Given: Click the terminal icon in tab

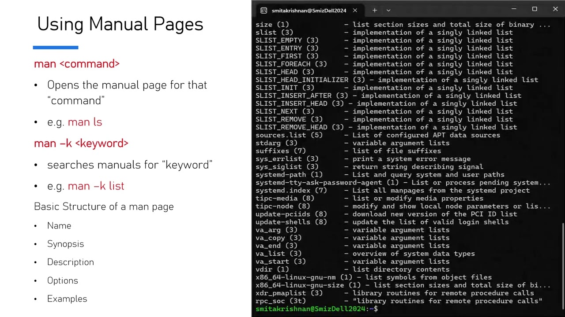Looking at the screenshot, I should point(264,10).
